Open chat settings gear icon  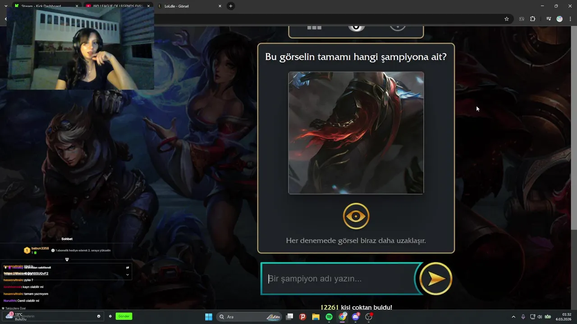click(x=110, y=316)
